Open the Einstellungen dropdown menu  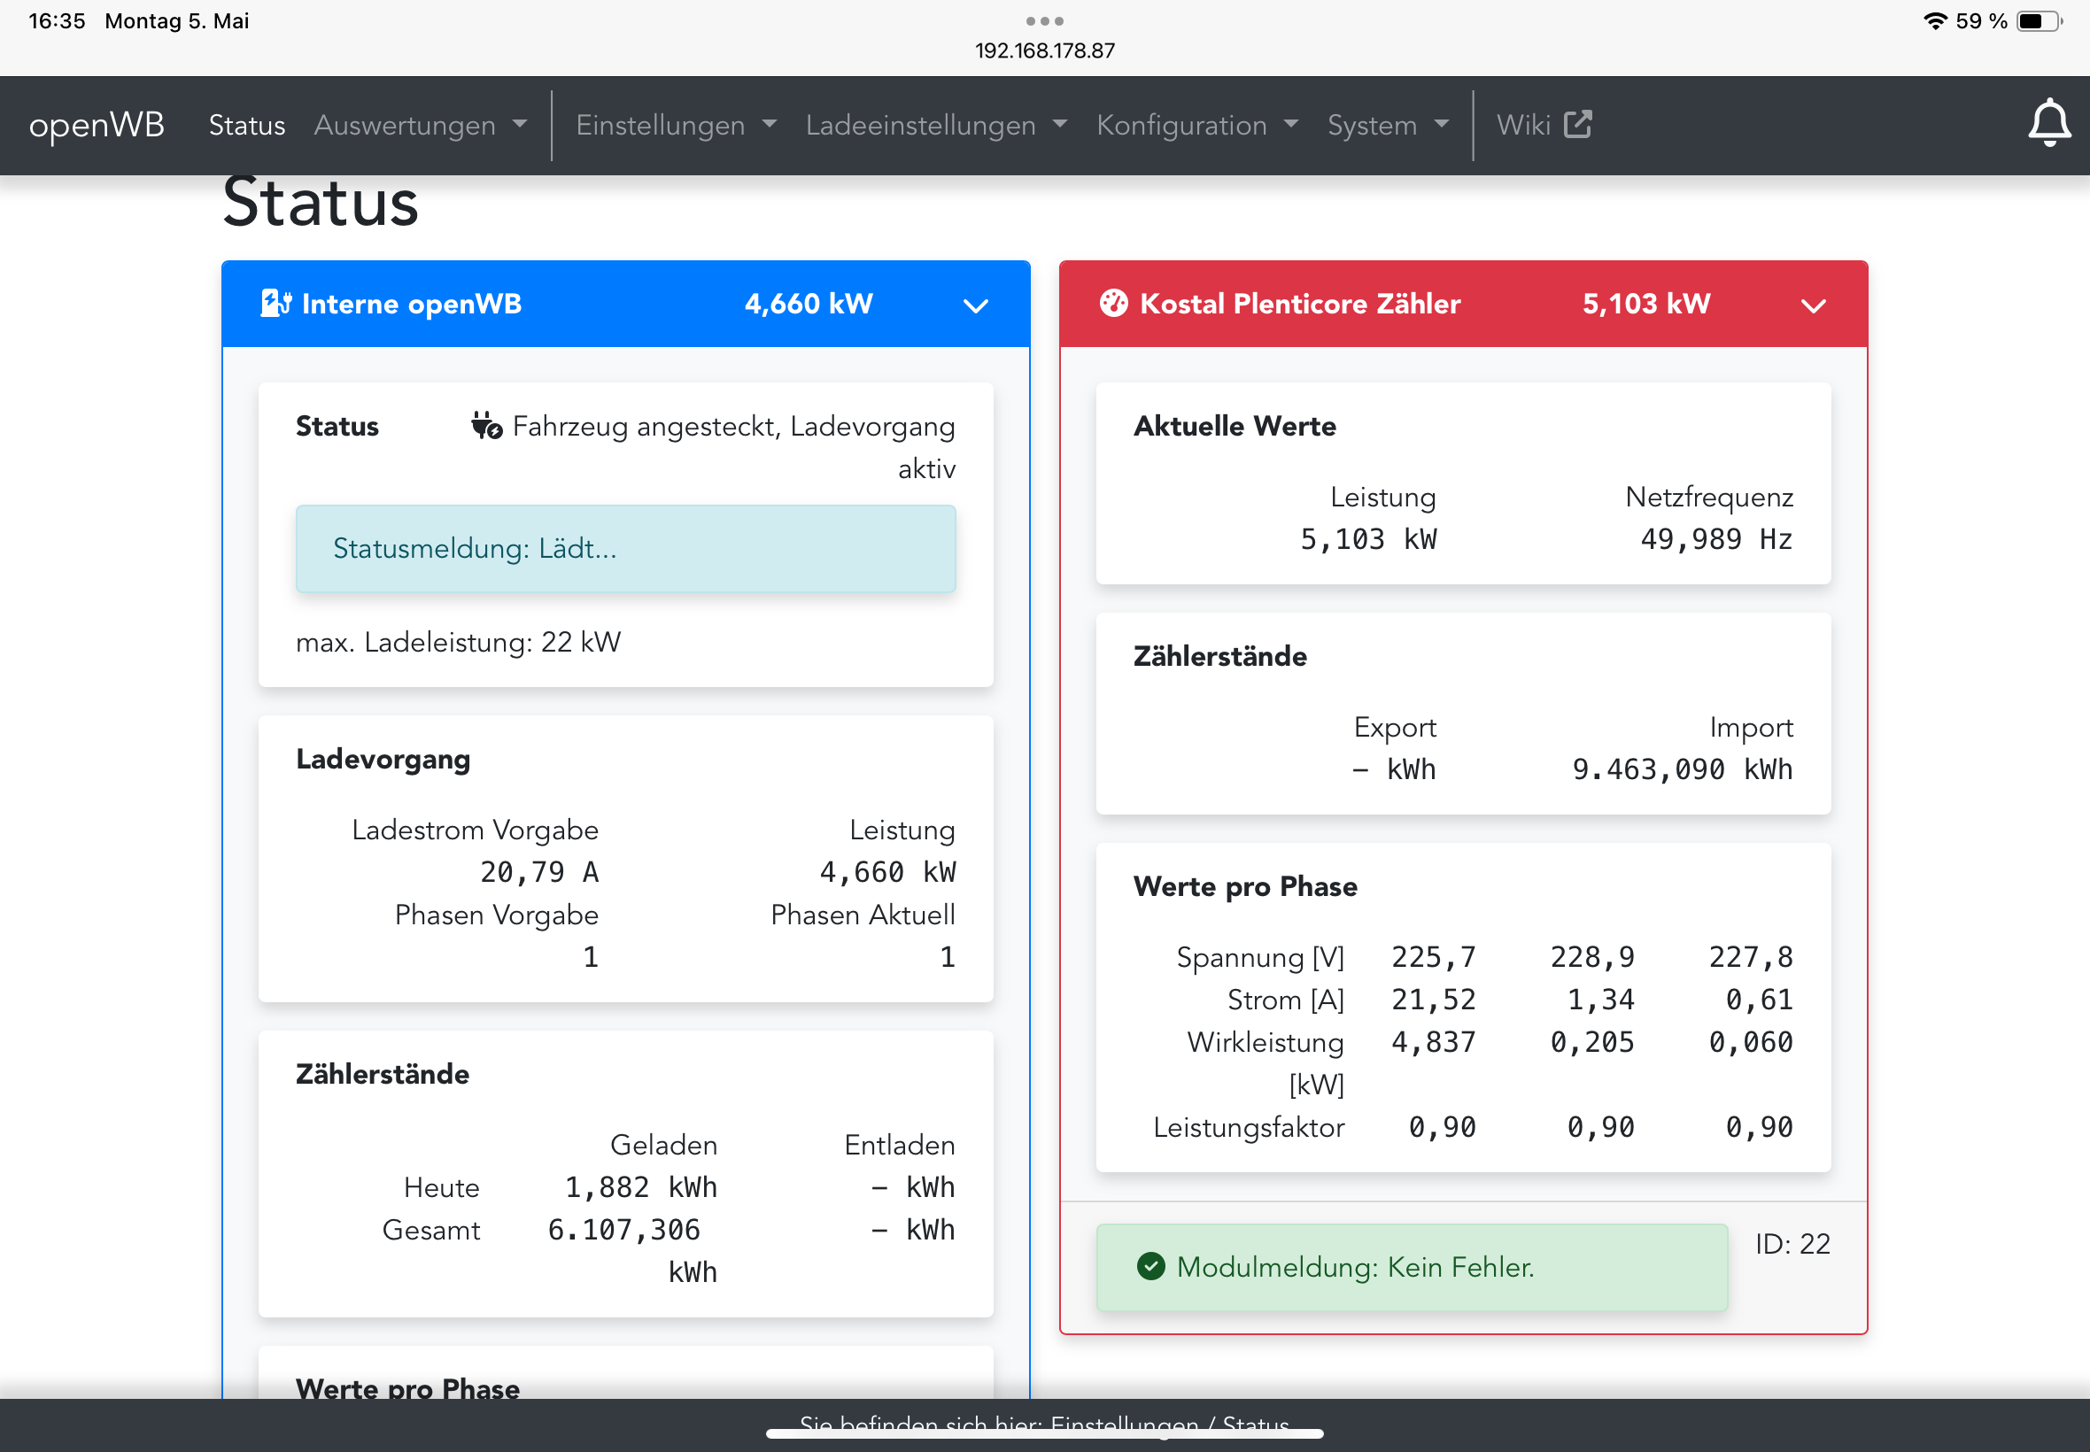[675, 125]
